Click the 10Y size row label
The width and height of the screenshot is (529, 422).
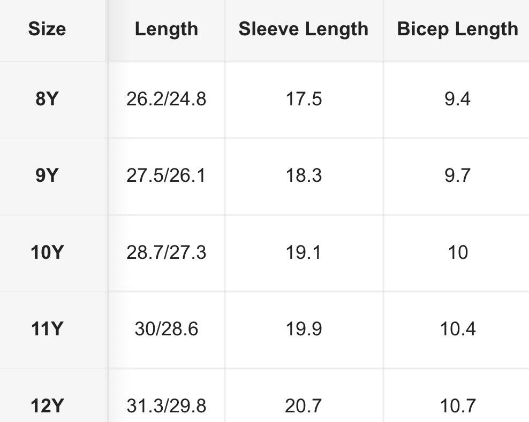[47, 252]
